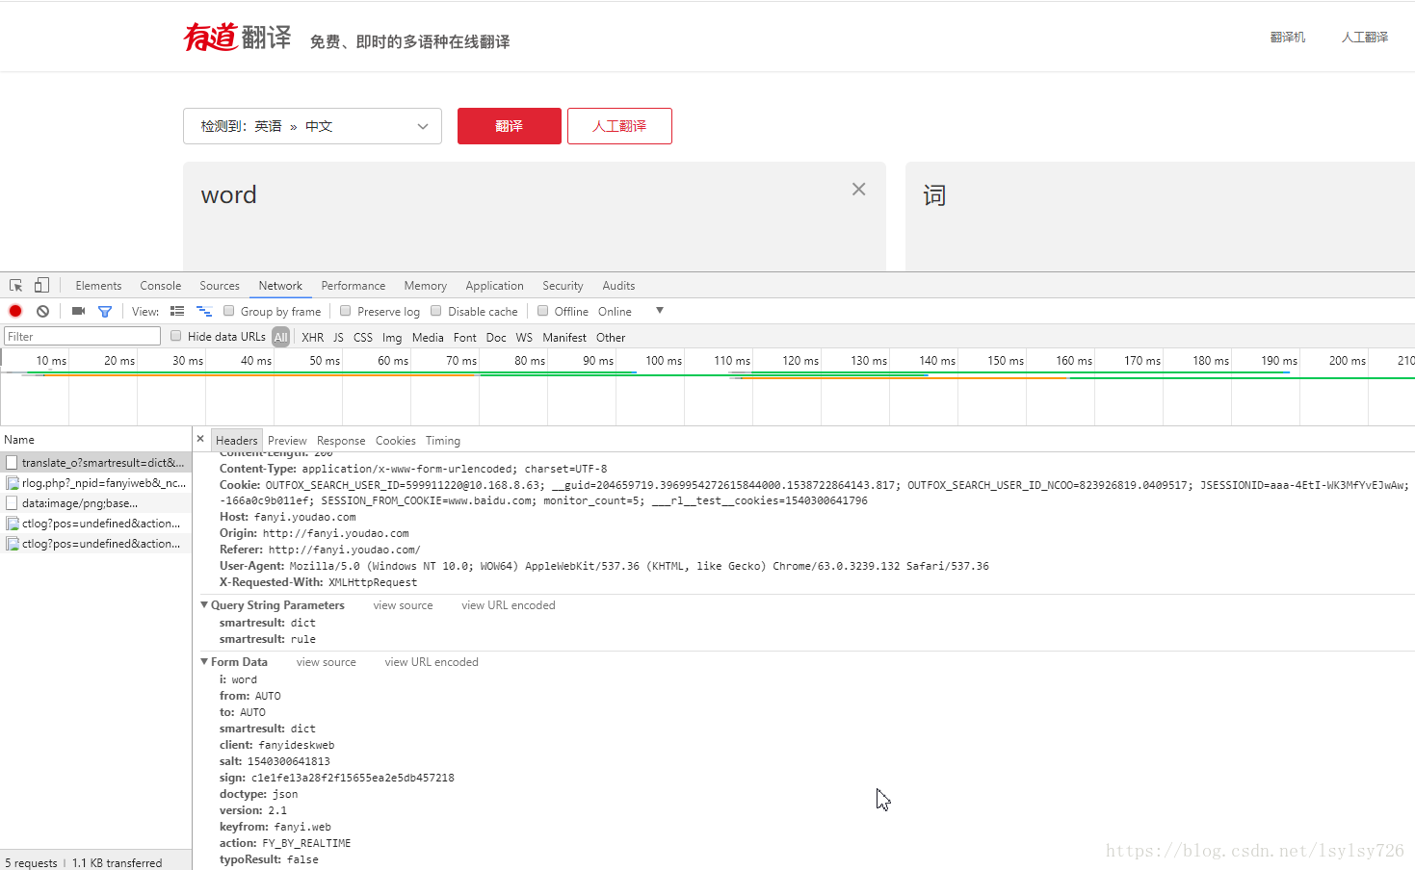
Task: Enable Group by frame checkbox
Action: coord(229,311)
